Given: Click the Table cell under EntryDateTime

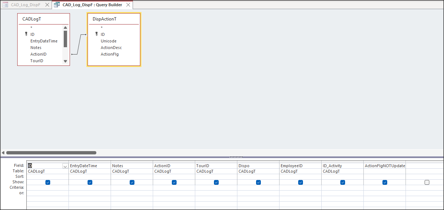Looking at the screenshot, I should [x=90, y=171].
